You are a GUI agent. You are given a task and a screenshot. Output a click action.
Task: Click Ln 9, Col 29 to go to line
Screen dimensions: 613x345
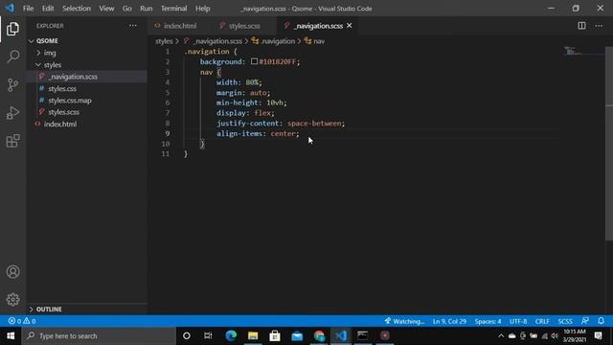(449, 321)
